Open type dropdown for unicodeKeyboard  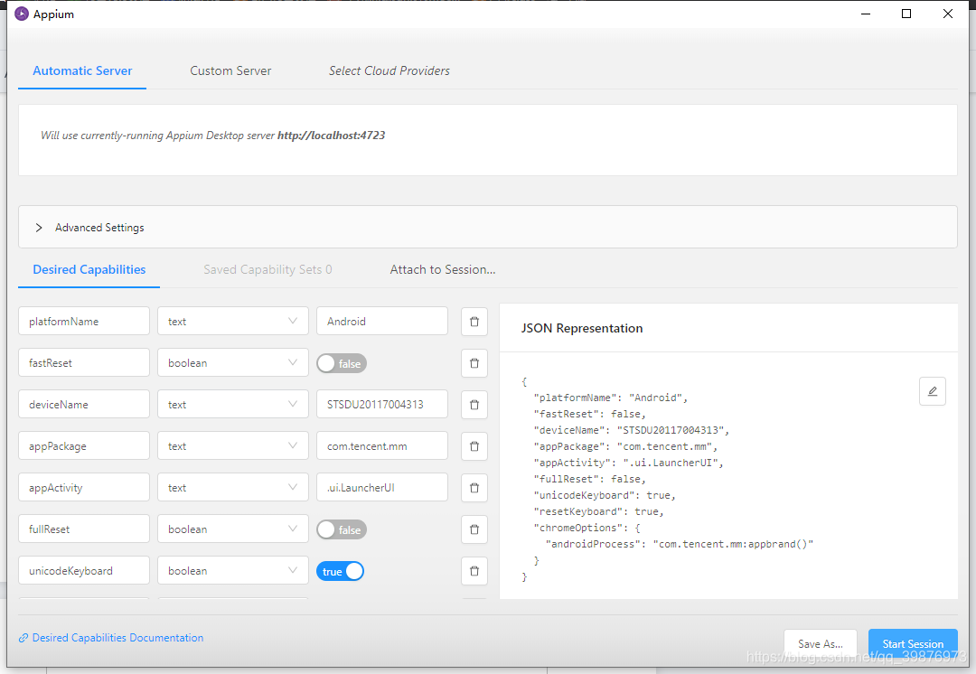pos(233,571)
